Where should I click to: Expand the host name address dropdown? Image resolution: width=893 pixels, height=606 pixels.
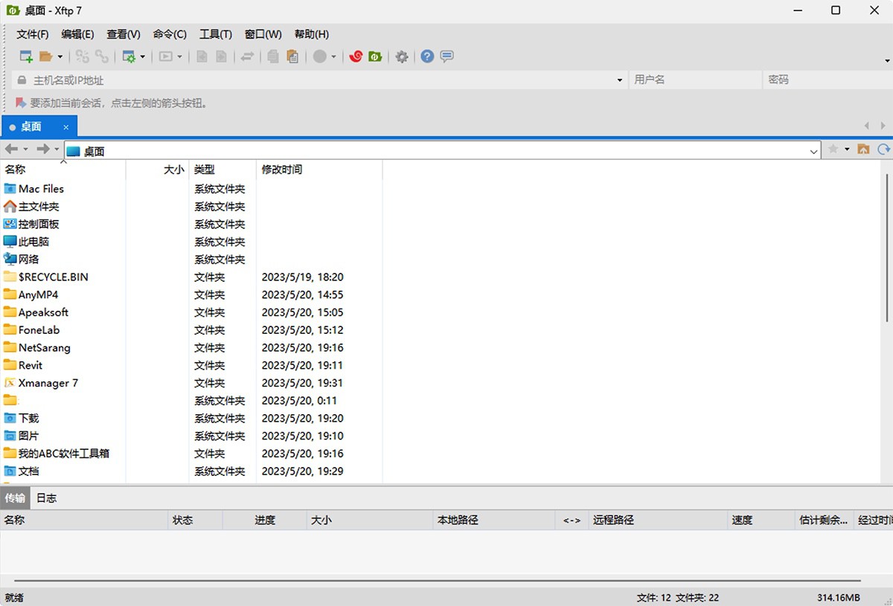620,80
